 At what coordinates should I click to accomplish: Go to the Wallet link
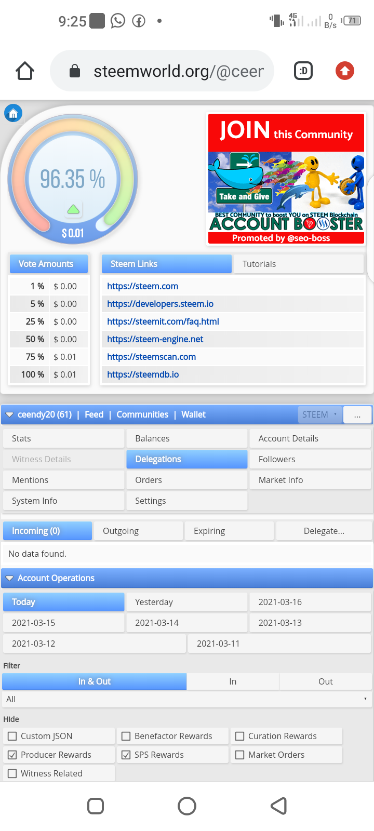193,414
